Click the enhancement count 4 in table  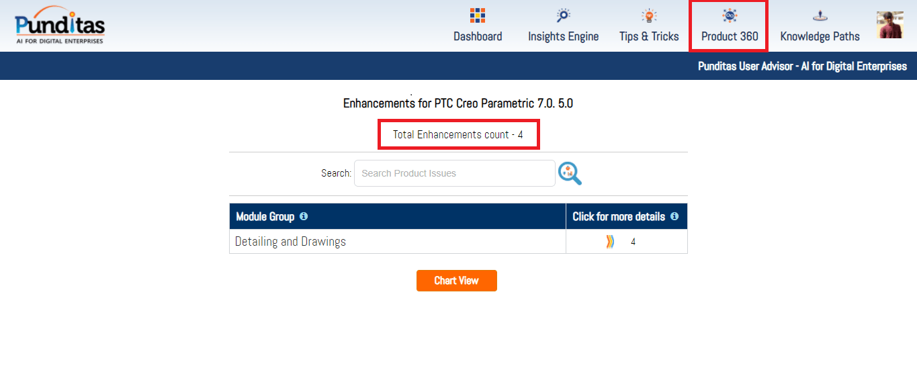[633, 242]
